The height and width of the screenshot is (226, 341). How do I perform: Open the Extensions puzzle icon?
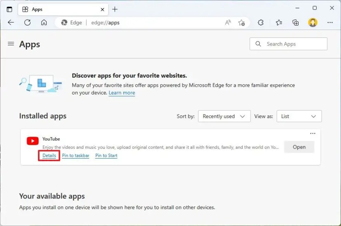coord(261,23)
